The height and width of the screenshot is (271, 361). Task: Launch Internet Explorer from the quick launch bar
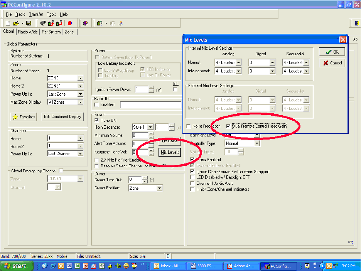(x=53, y=266)
